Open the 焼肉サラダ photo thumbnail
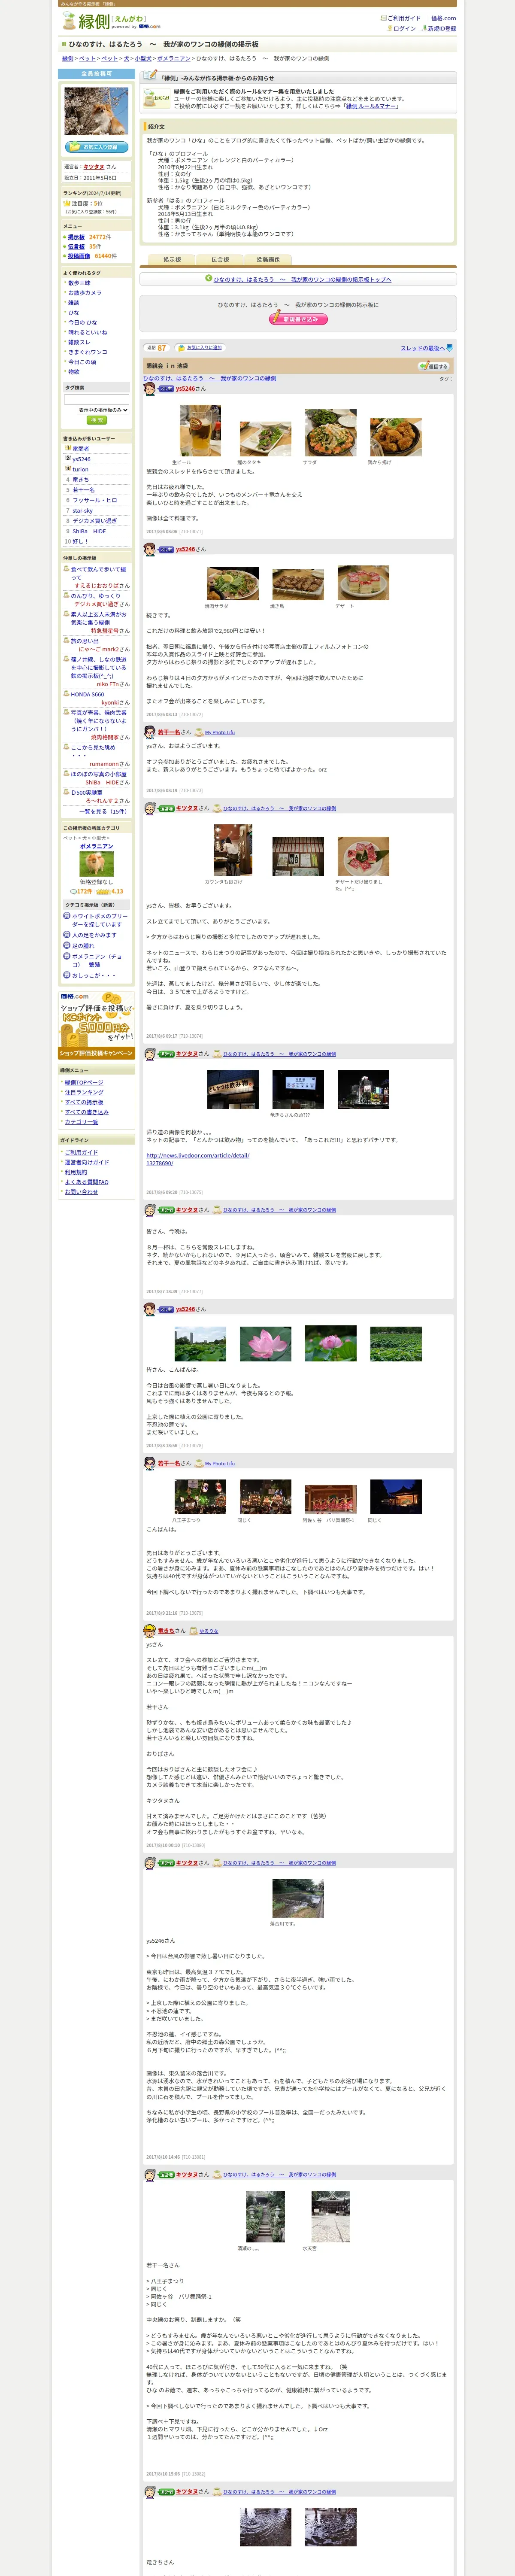Screen dimensions: 515x2576 click(x=233, y=583)
